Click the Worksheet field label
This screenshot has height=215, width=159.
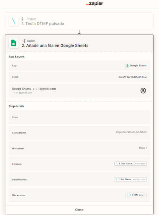(18, 148)
